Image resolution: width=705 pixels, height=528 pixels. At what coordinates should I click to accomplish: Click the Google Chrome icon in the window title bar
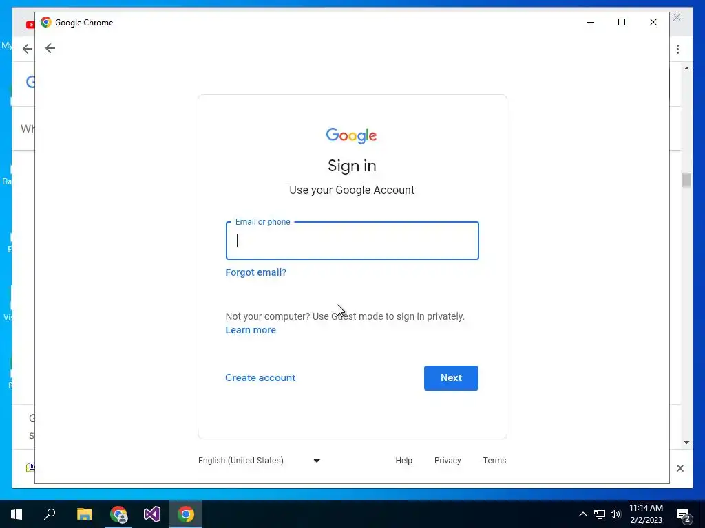(46, 23)
